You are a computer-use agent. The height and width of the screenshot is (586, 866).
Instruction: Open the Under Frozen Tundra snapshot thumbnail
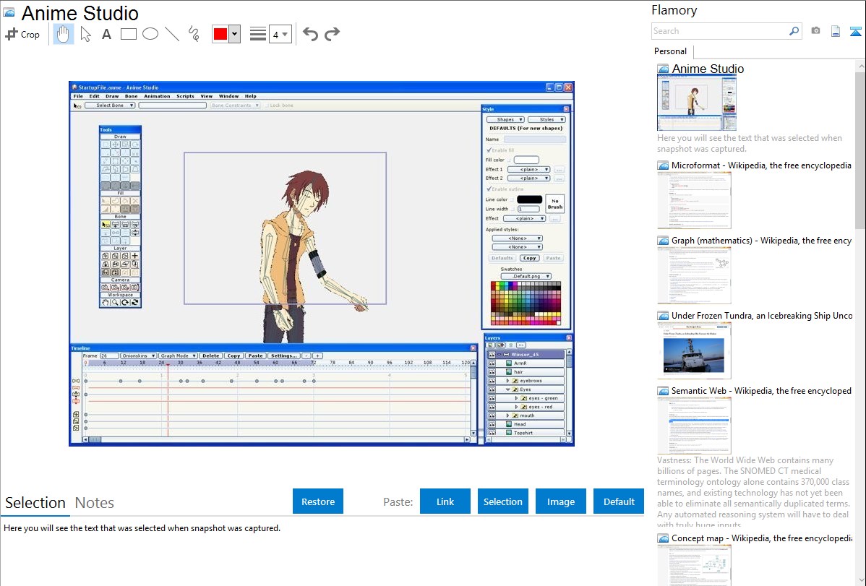coord(694,351)
